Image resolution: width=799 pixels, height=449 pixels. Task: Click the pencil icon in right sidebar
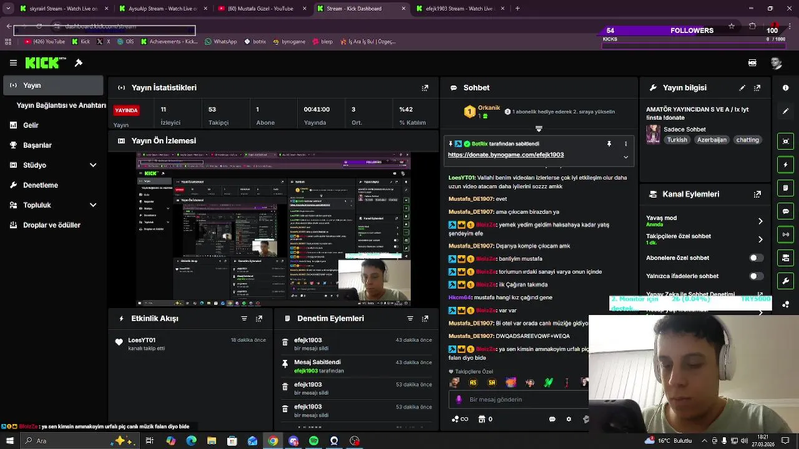tap(786, 111)
